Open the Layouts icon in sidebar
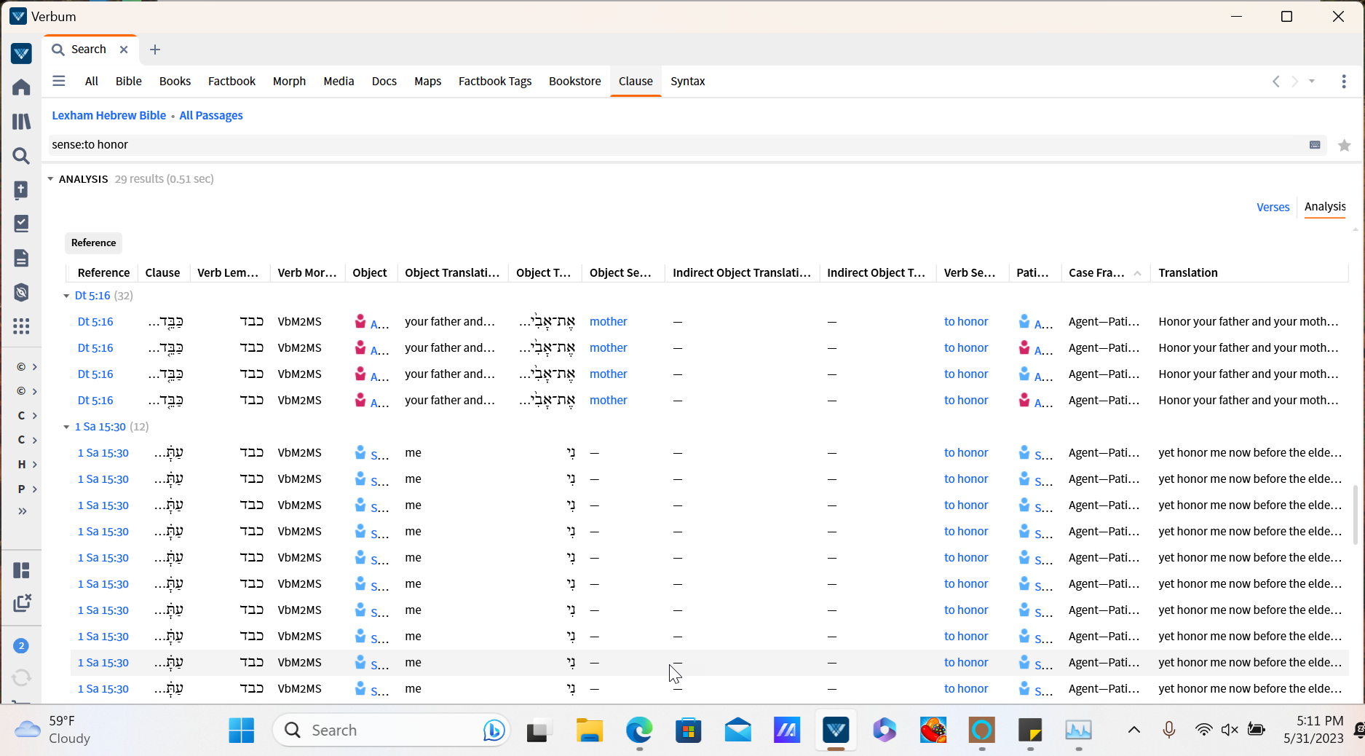Screen dimensions: 1365x756 pyautogui.click(x=21, y=570)
